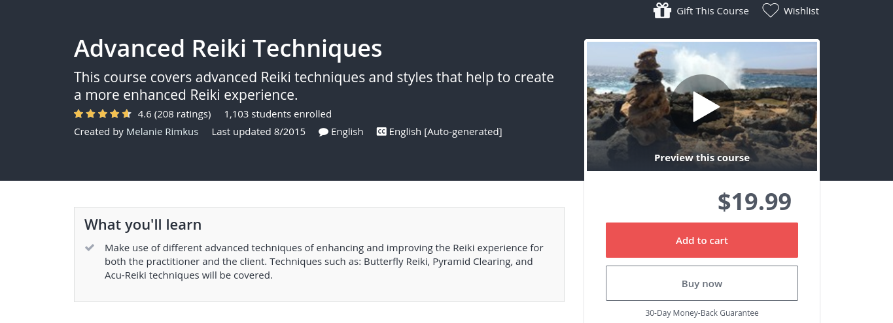
Task: Click the course preview thumbnail image
Action: click(702, 106)
